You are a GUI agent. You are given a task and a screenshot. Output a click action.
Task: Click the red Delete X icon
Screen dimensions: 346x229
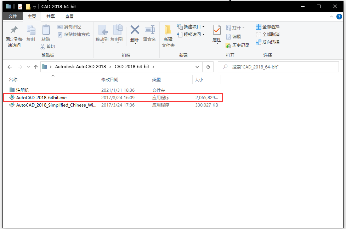pyautogui.click(x=135, y=30)
